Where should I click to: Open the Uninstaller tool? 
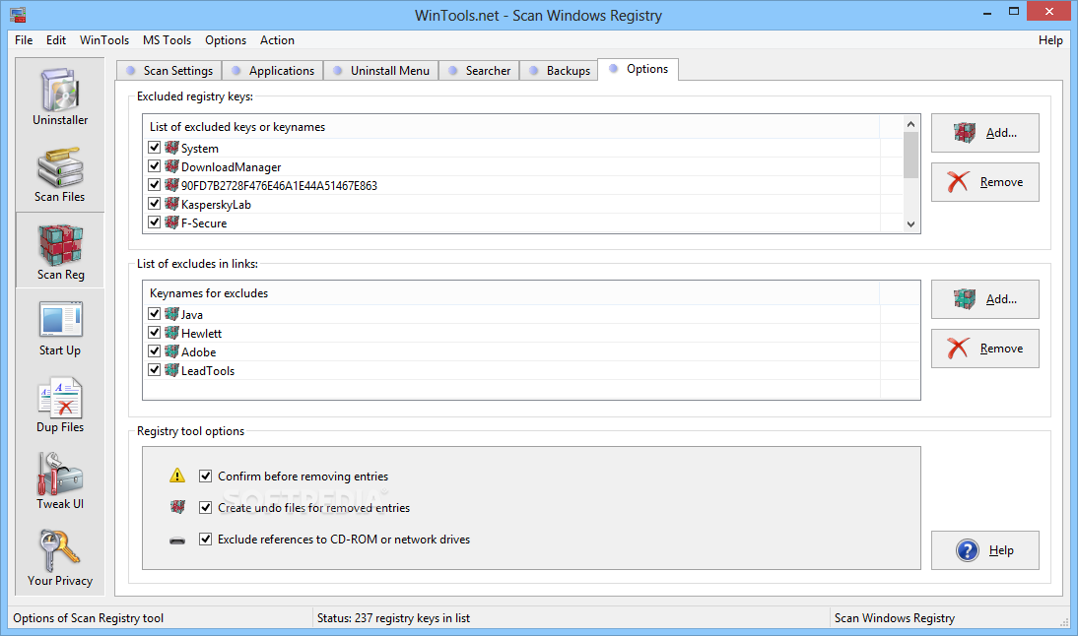coord(60,96)
